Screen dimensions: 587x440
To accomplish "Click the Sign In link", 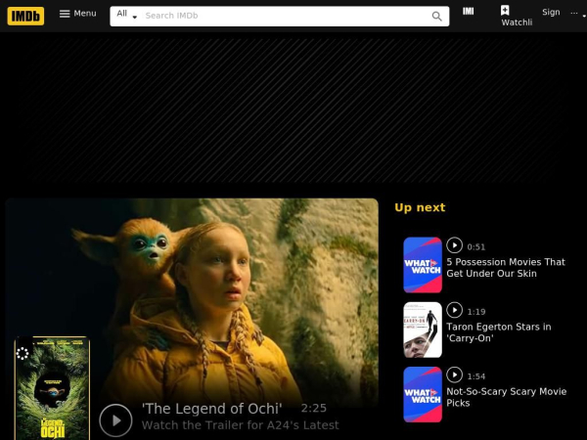I will 551,13.
